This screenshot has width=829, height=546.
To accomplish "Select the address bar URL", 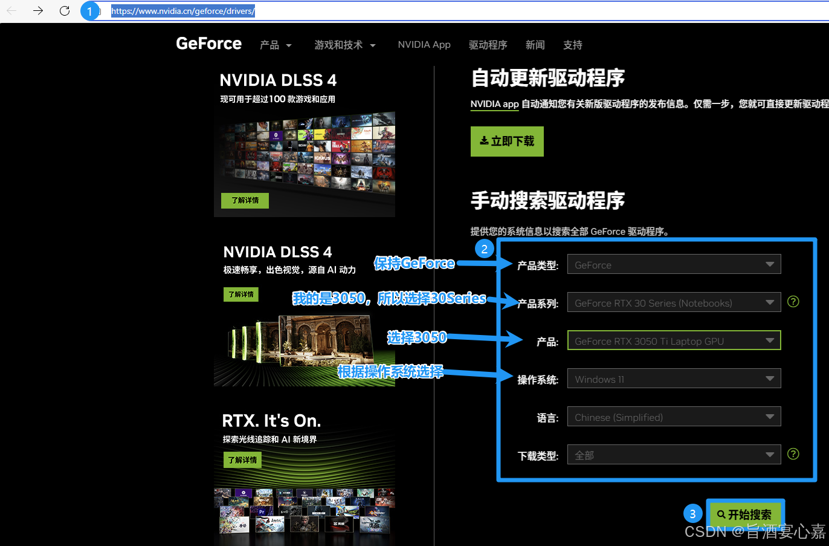I will click(182, 11).
